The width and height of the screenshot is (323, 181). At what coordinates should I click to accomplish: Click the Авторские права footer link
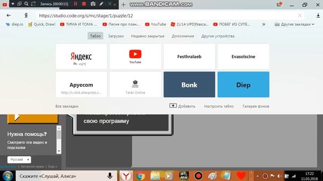tap(32, 166)
